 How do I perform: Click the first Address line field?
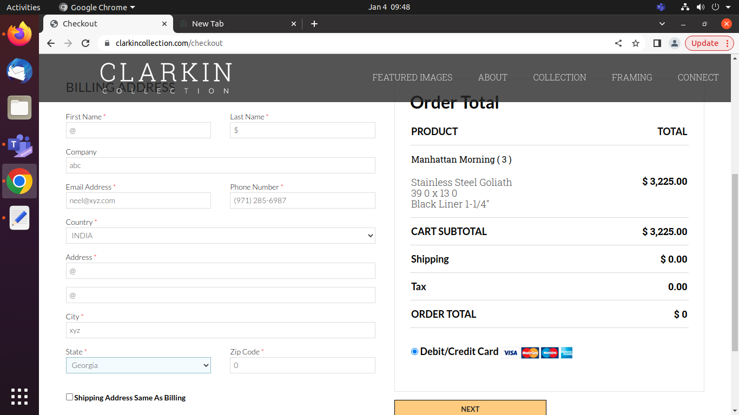tap(221, 271)
